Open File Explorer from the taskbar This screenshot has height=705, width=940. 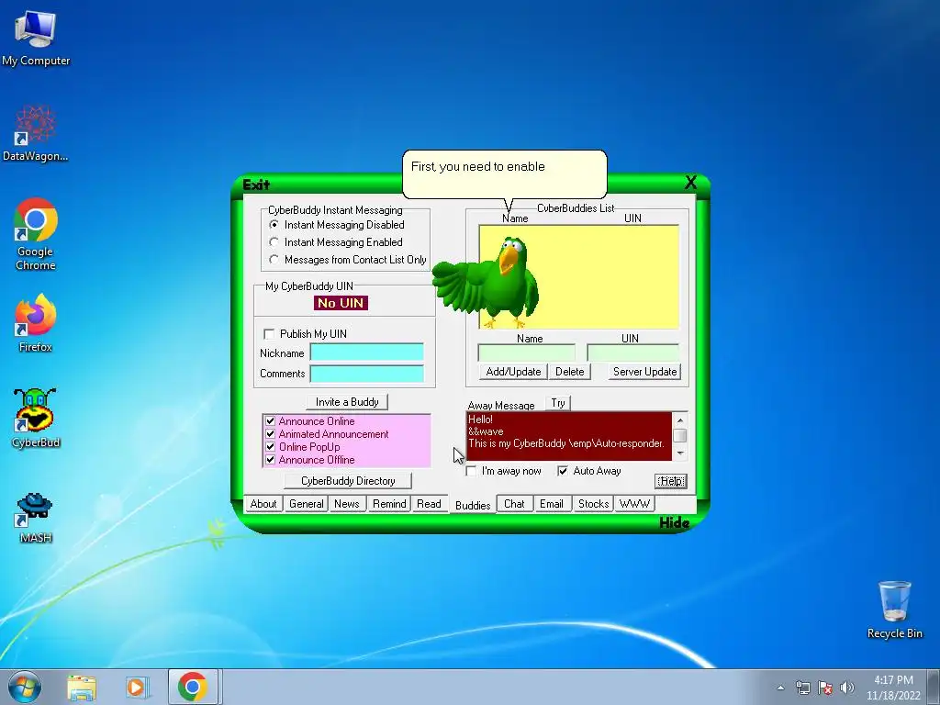click(x=82, y=687)
